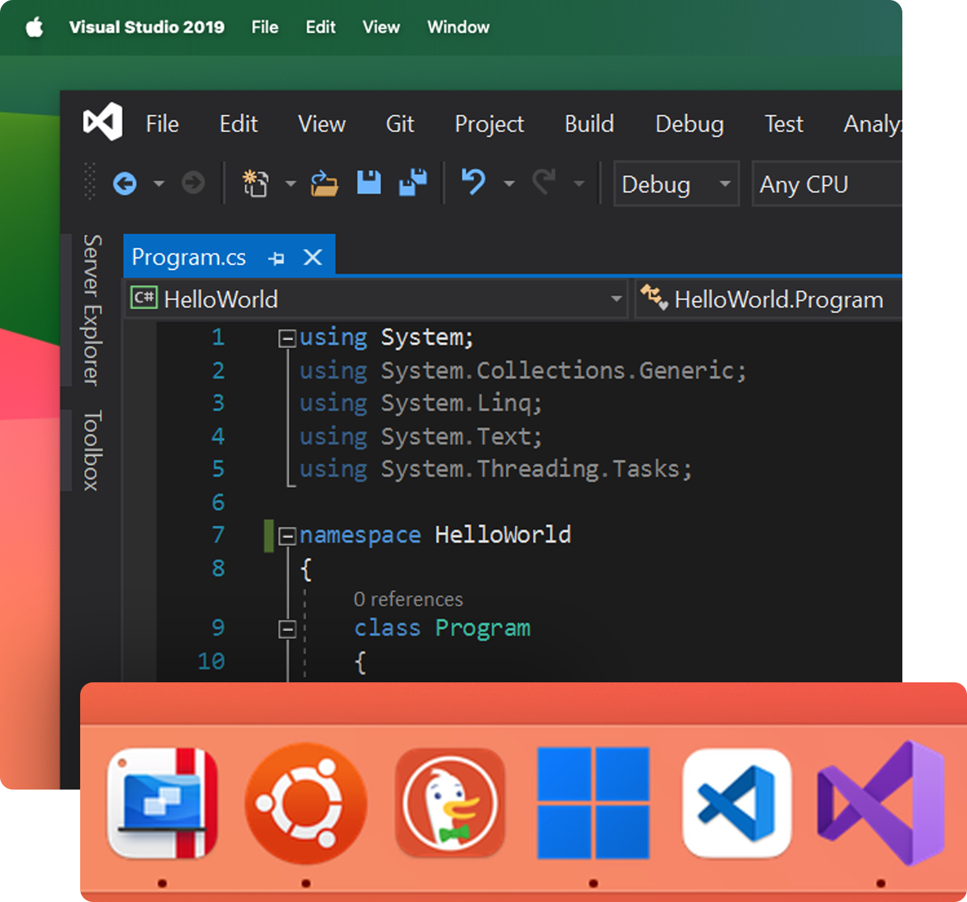Collapse the HelloWorld namespace block
Viewport: 967px width, 902px height.
click(x=286, y=535)
